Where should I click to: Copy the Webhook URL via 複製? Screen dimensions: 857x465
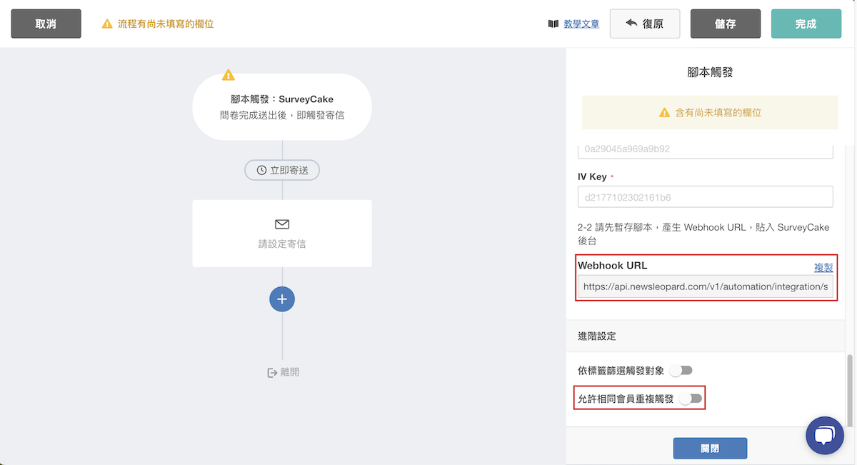(x=823, y=267)
